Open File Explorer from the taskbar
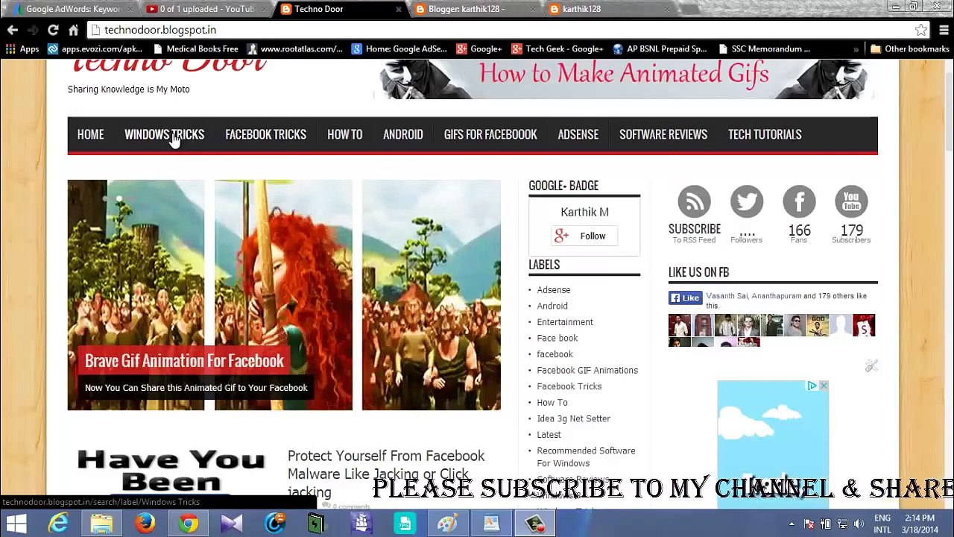Viewport: 954px width, 537px height. [x=101, y=524]
